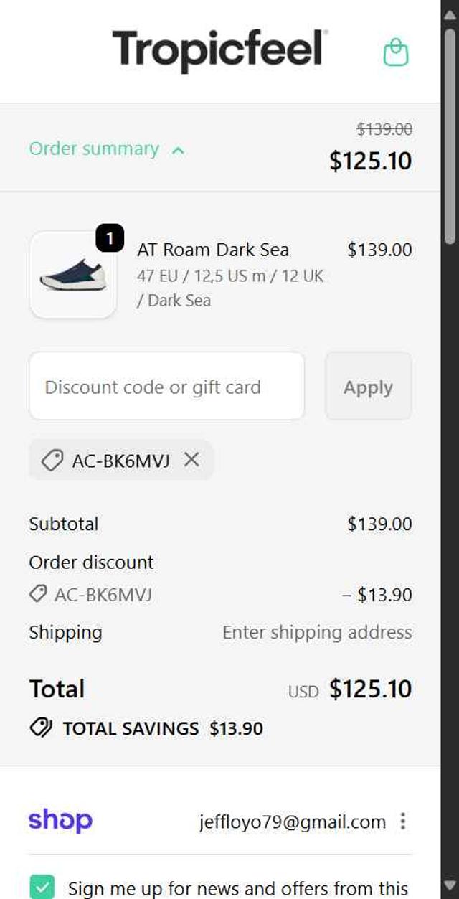Click the scroll up arrow on scrollbar
The image size is (459, 899).
pyautogui.click(x=450, y=13)
